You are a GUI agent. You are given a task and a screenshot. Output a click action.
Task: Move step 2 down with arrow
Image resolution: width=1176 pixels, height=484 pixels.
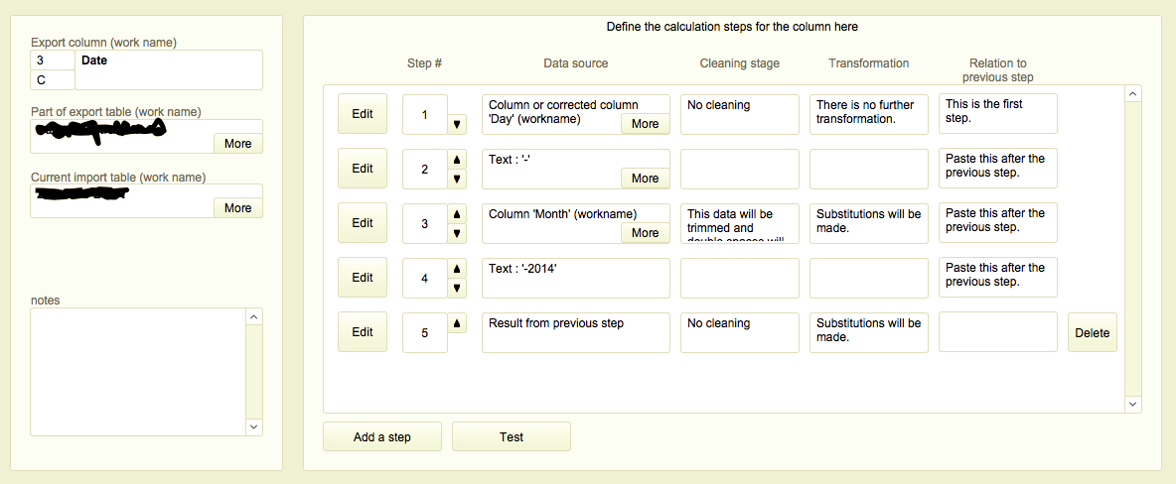pyautogui.click(x=457, y=179)
